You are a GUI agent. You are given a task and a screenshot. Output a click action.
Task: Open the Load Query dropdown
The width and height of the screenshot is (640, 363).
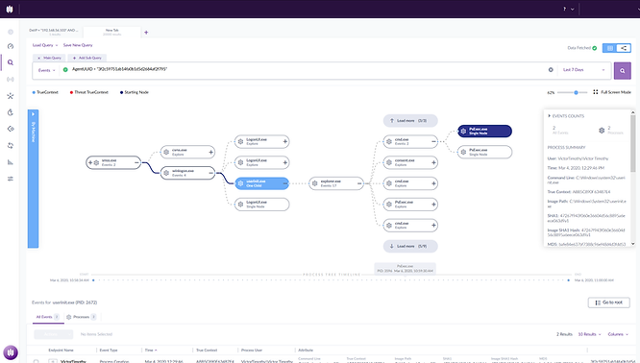pyautogui.click(x=45, y=45)
